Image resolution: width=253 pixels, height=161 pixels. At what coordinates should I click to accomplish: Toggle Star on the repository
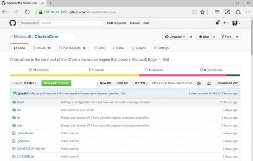tap(204, 37)
